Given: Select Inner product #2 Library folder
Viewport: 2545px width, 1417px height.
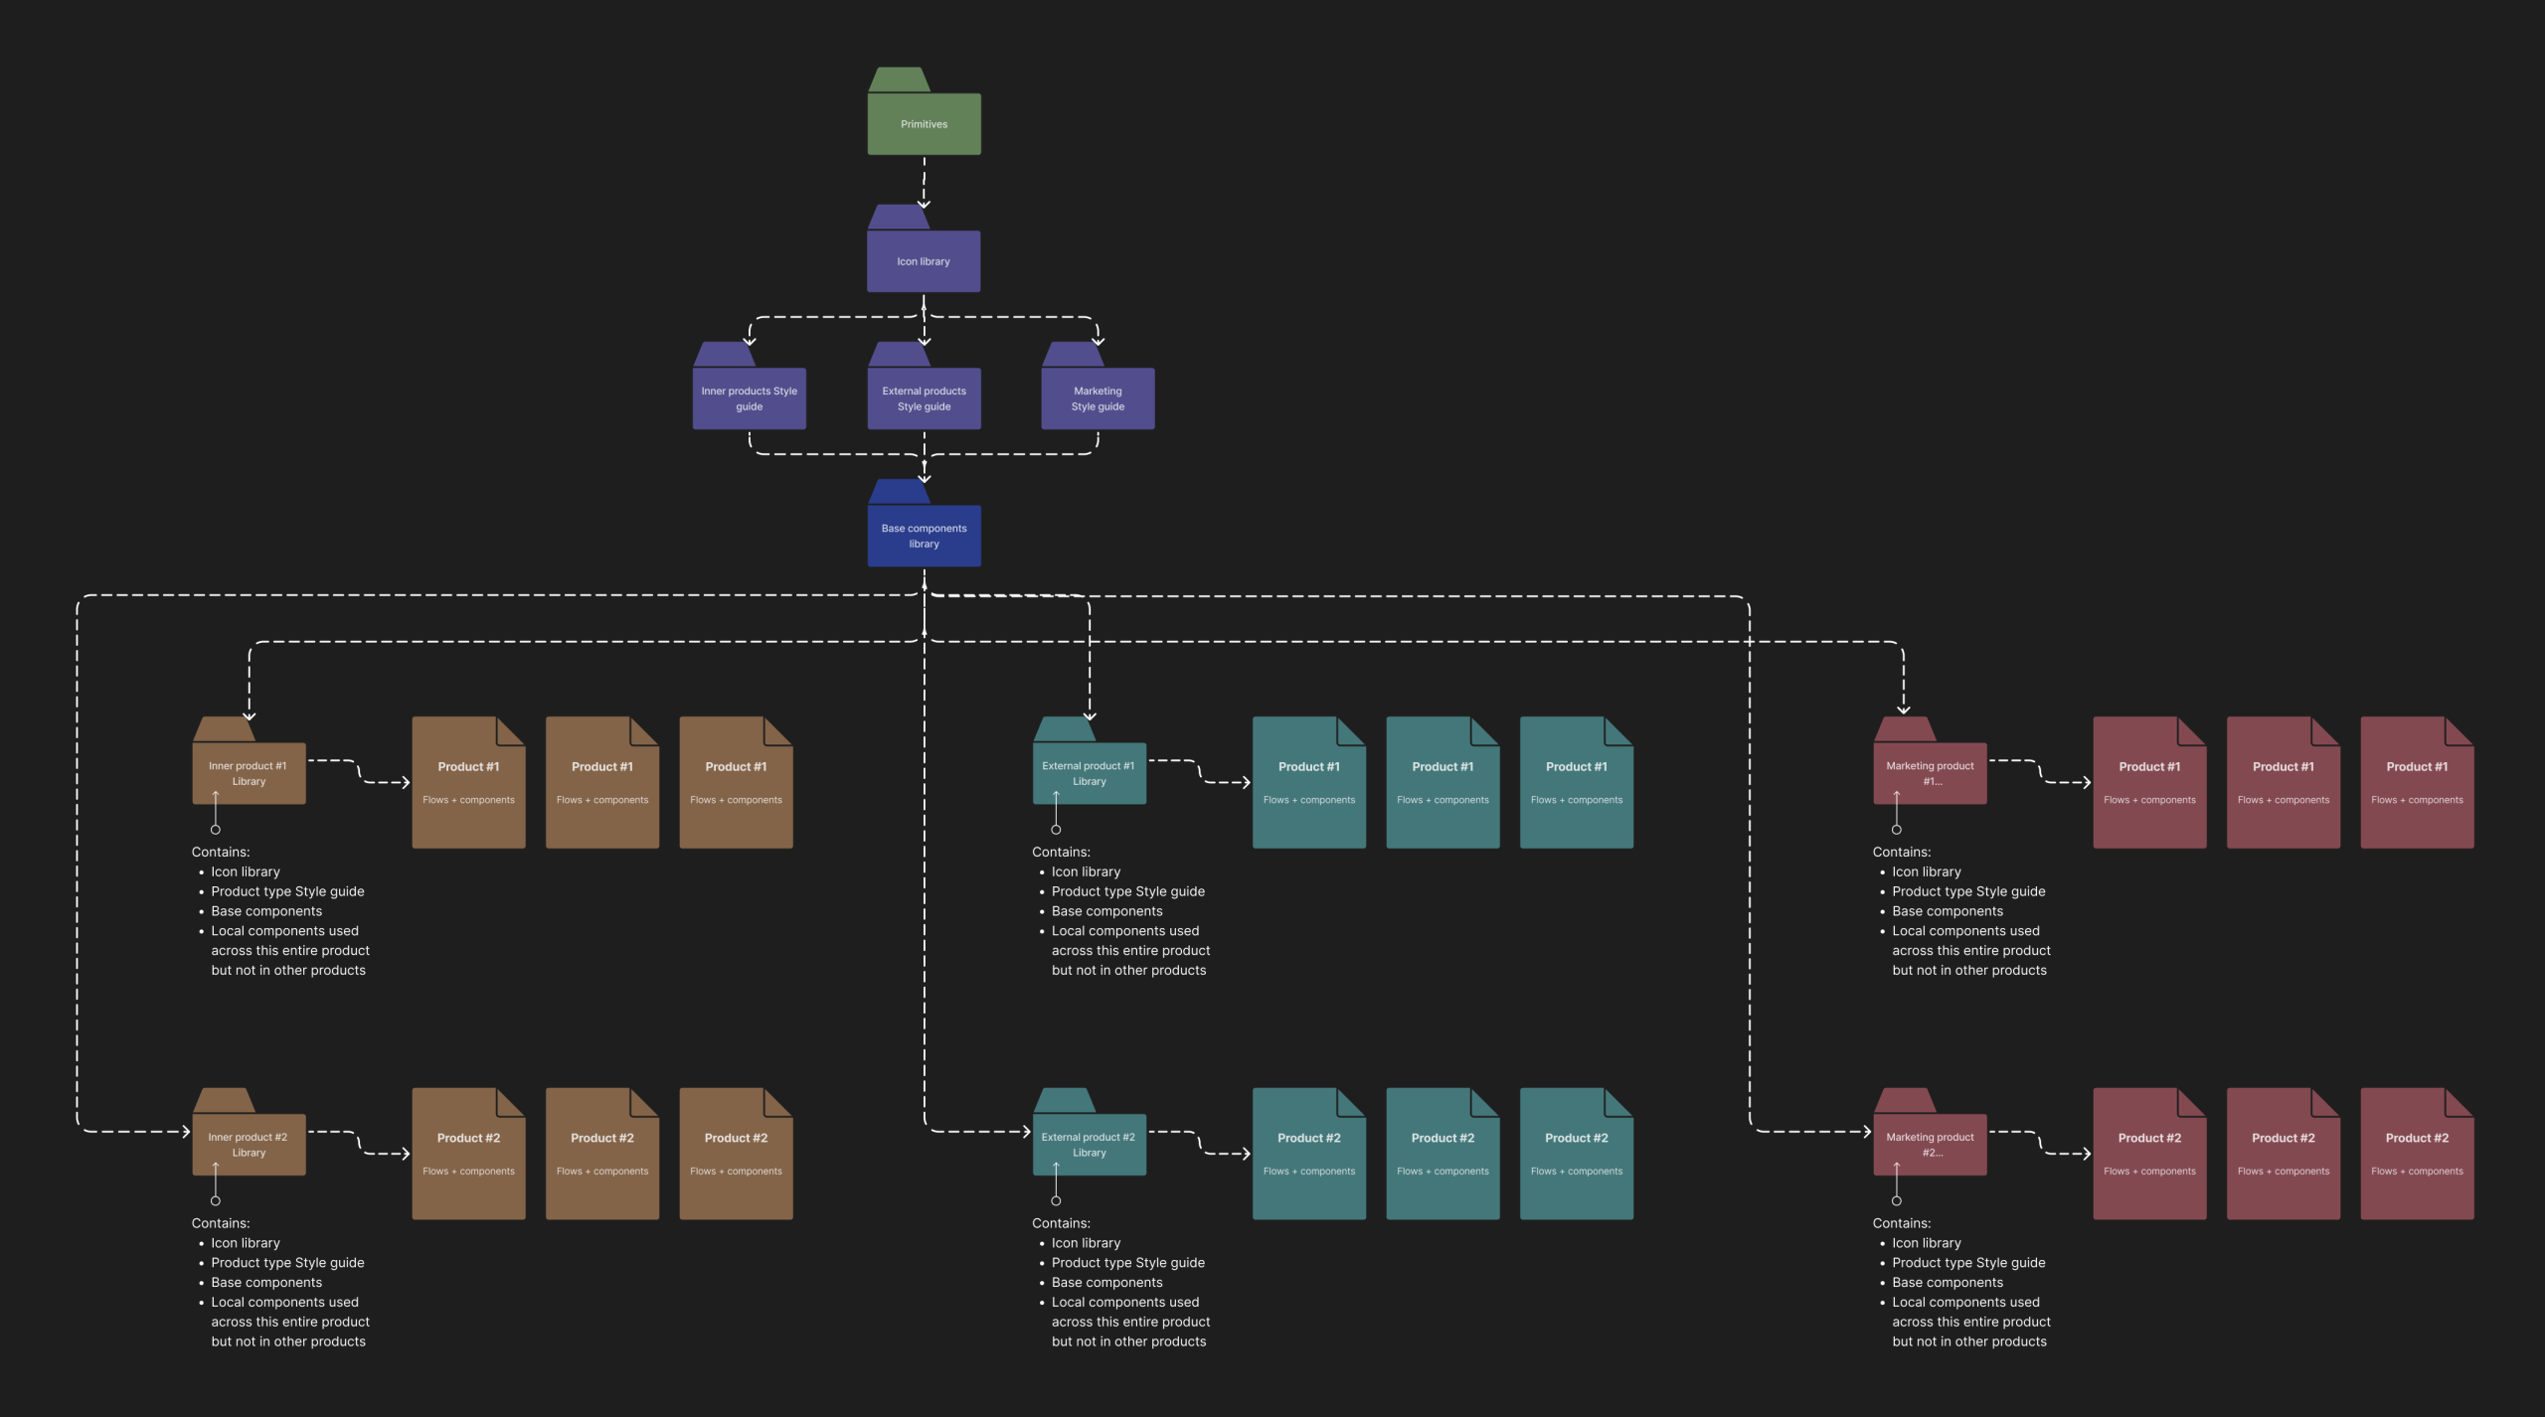Looking at the screenshot, I should (x=249, y=1144).
